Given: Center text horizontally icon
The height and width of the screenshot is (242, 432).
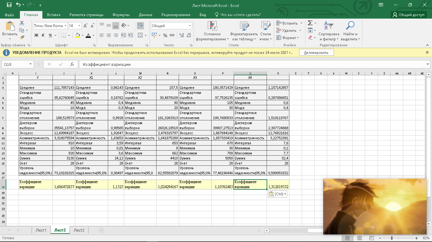Looking at the screenshot, I should [109, 35].
